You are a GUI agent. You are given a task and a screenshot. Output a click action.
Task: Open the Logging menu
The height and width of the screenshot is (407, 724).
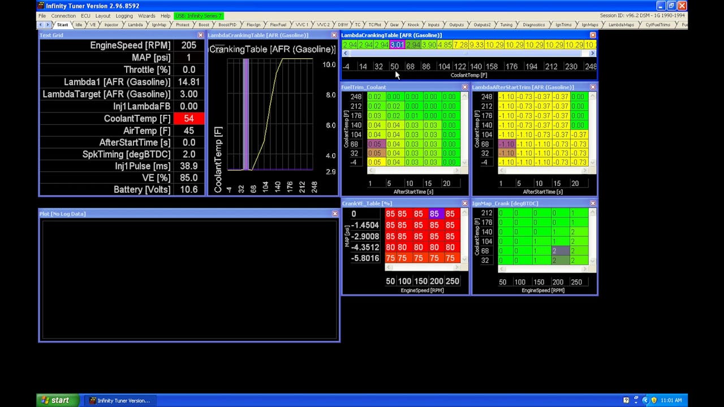coord(124,16)
